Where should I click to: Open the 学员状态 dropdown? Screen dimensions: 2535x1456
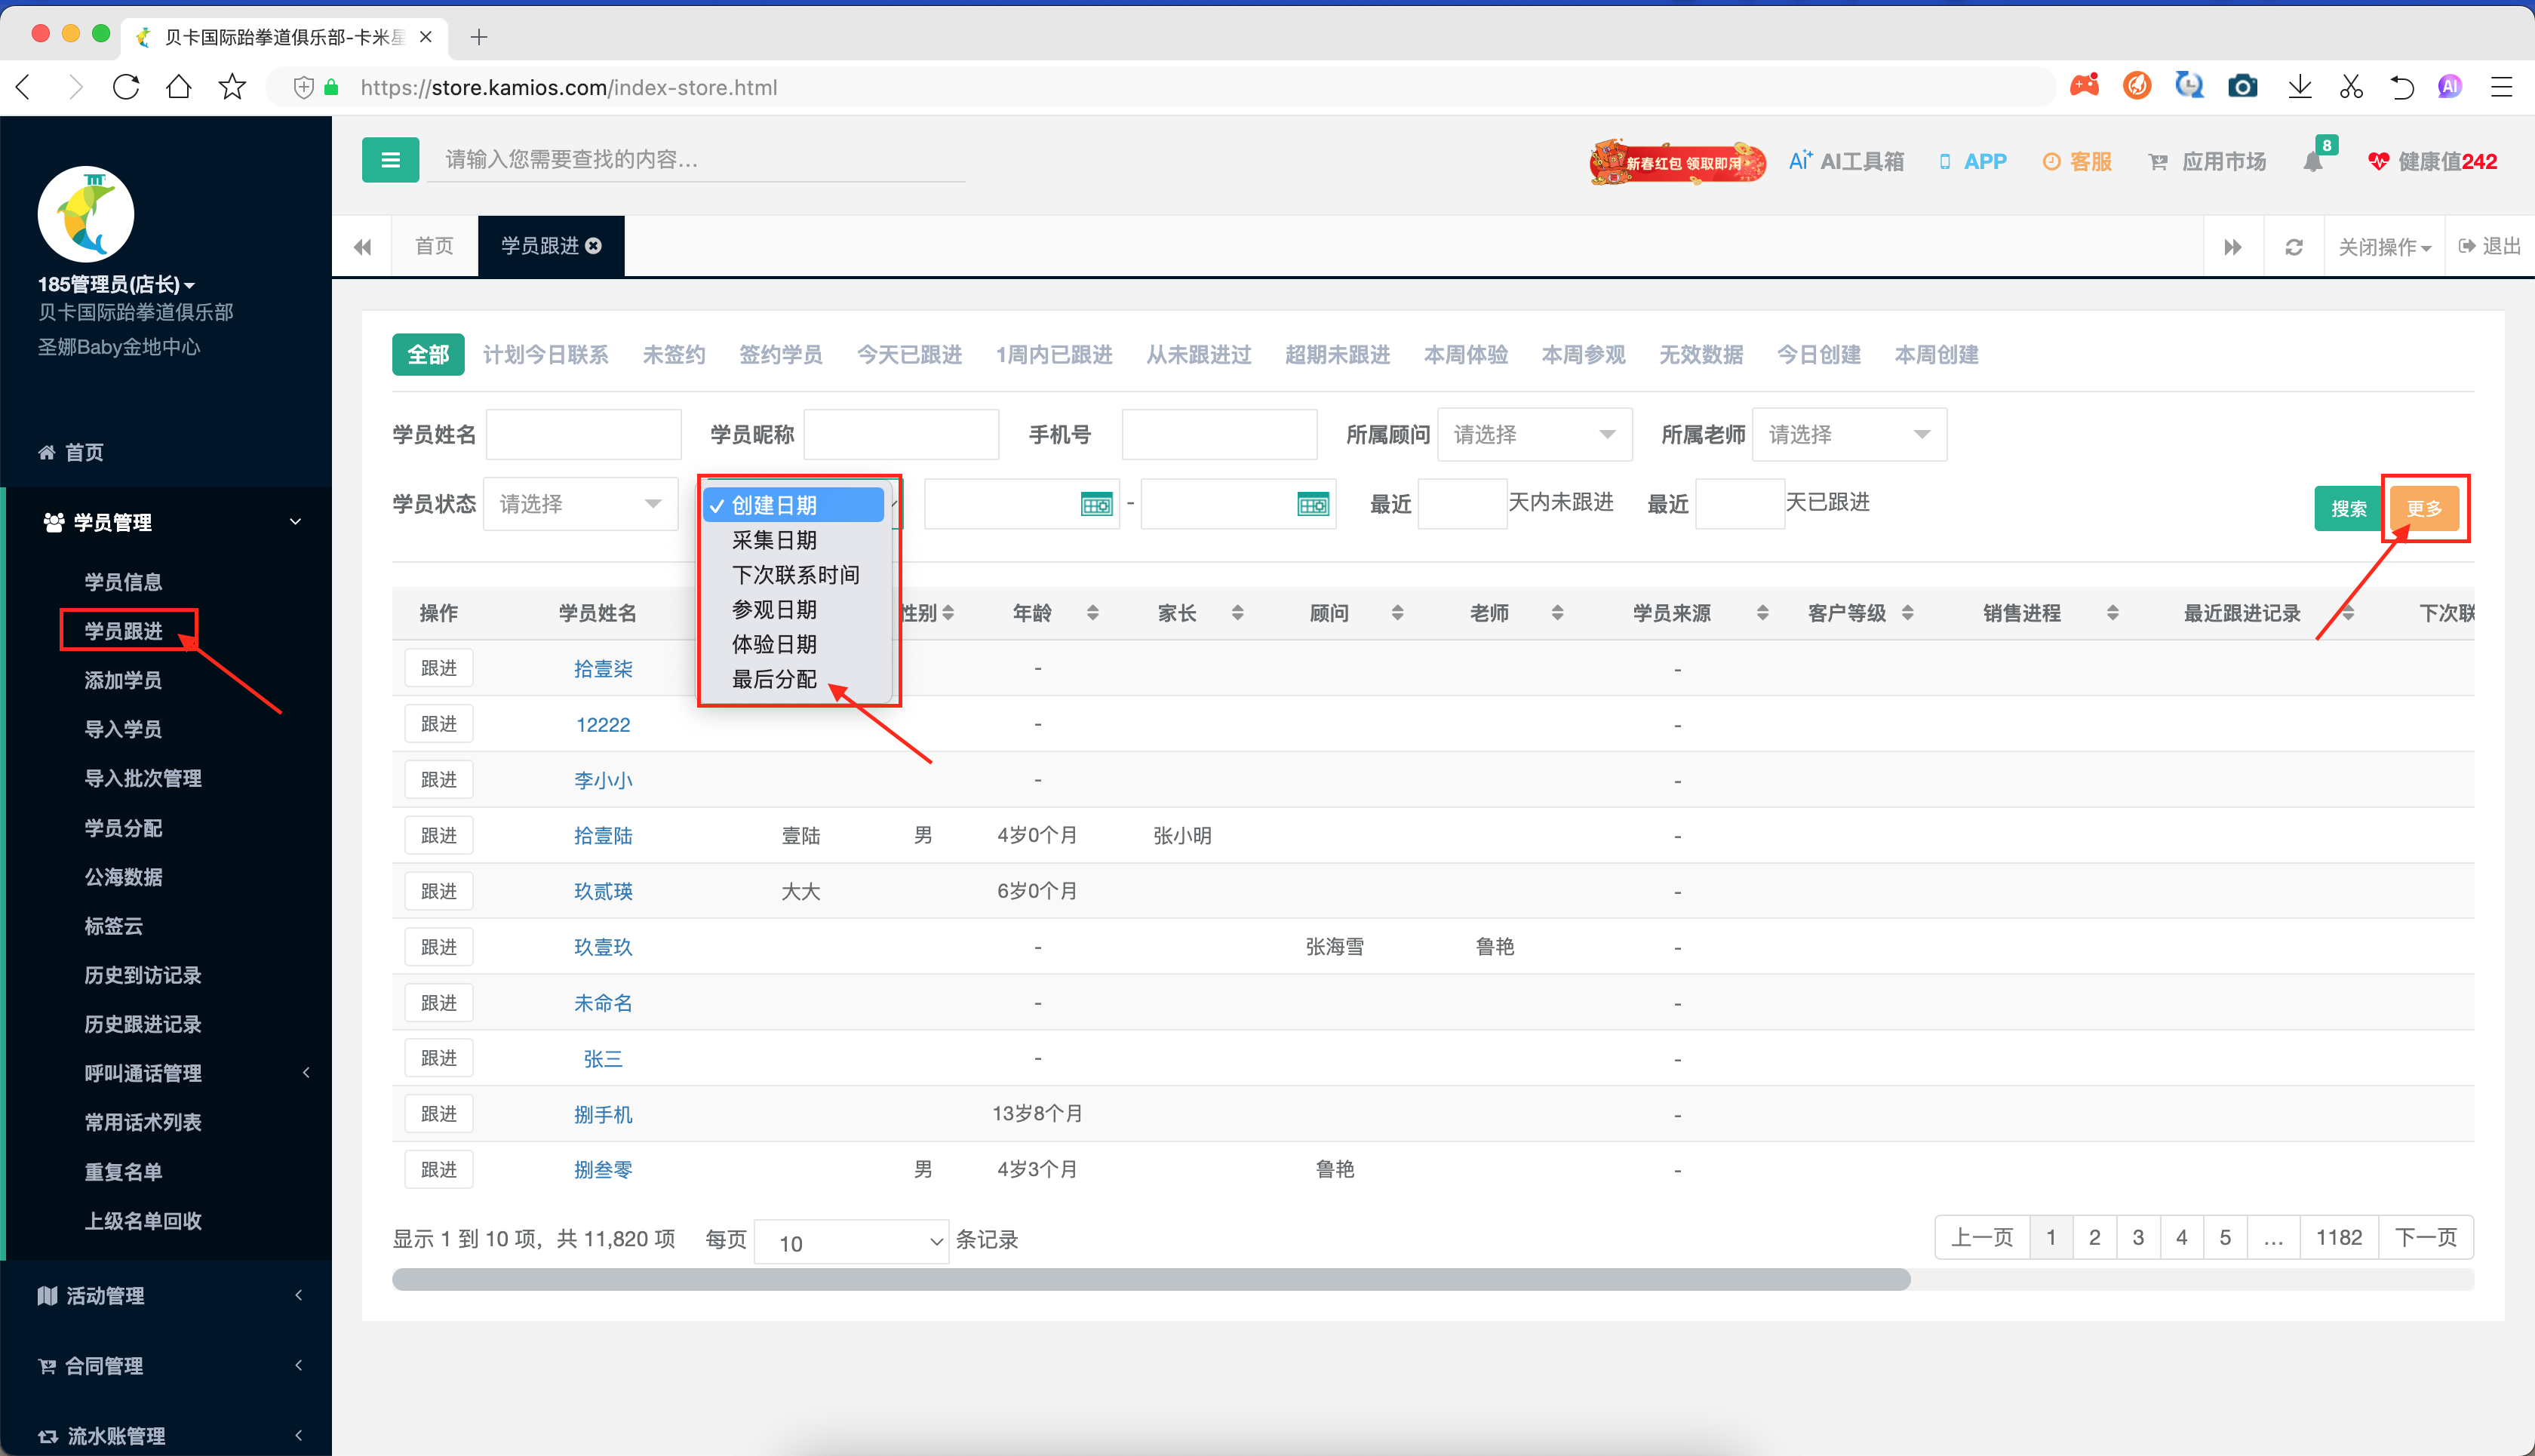tap(580, 504)
